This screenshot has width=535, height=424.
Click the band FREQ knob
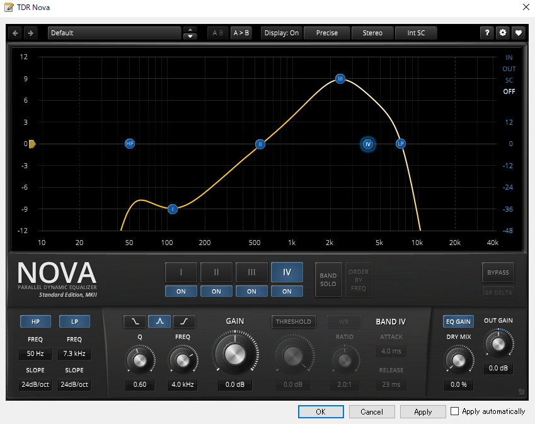tap(183, 360)
